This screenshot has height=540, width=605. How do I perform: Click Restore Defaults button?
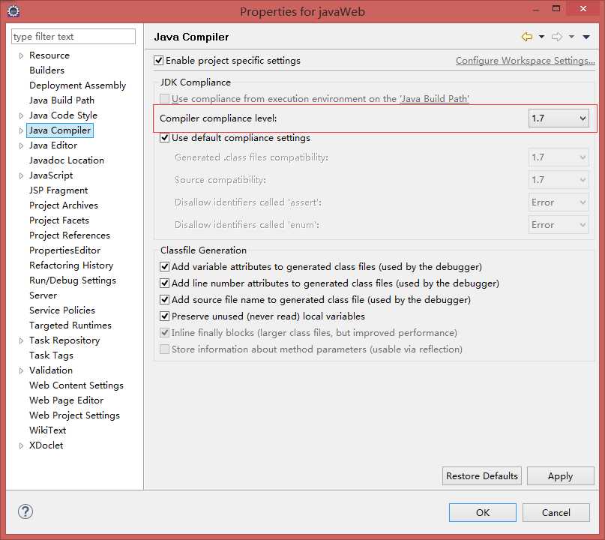point(482,476)
